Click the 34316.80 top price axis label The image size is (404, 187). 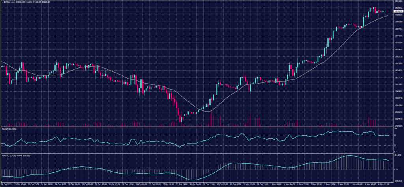pos(398,1)
